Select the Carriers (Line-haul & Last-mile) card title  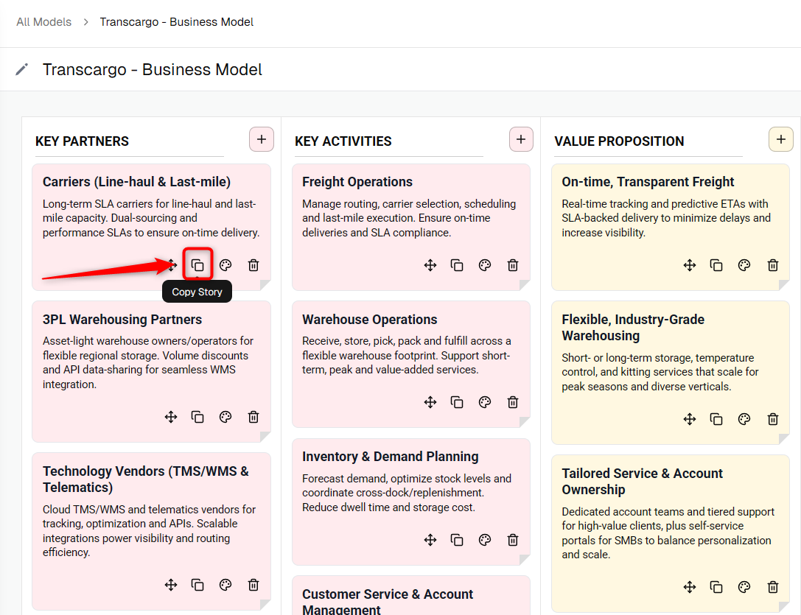[x=136, y=182]
